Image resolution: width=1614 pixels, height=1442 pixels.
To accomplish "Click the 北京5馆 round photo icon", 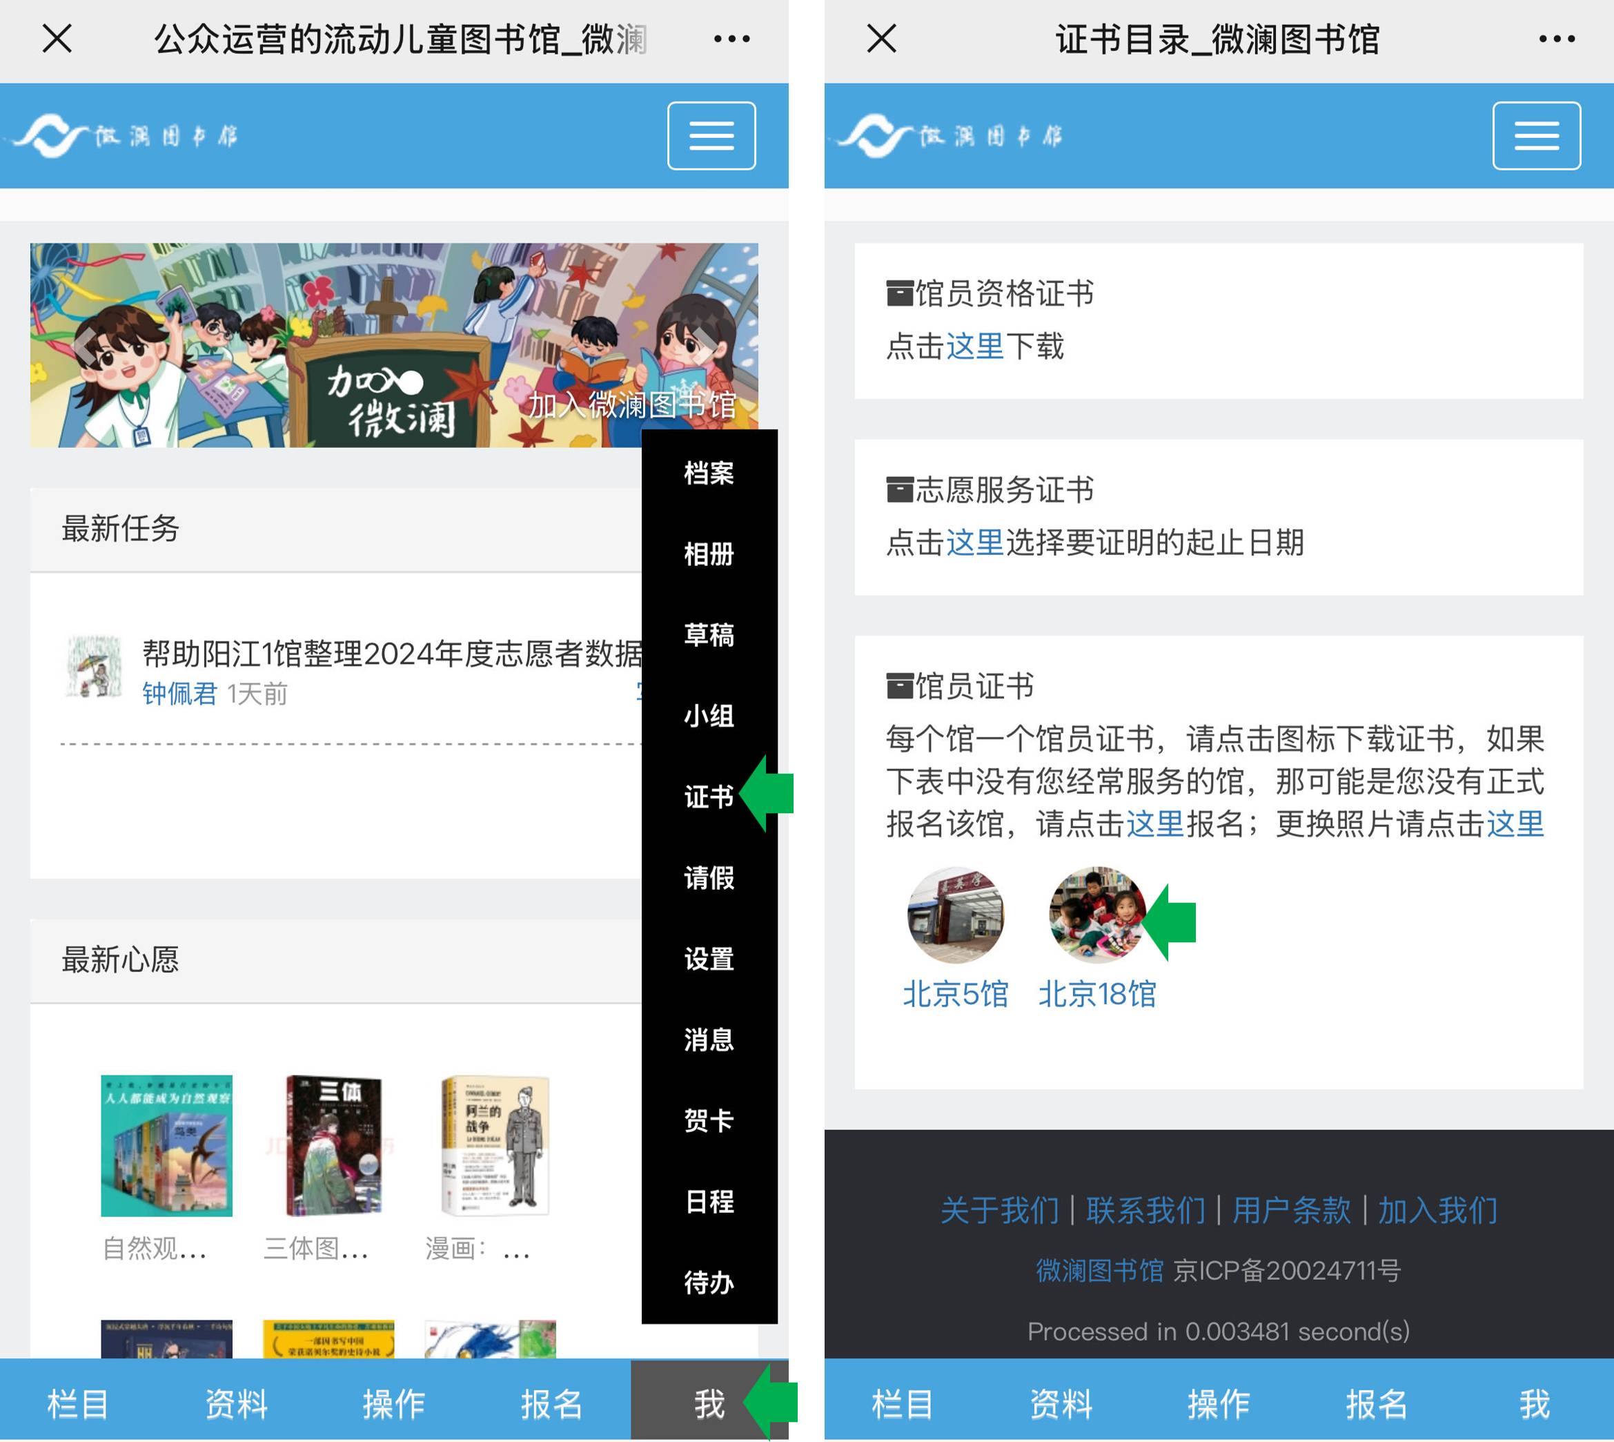I will tap(955, 915).
